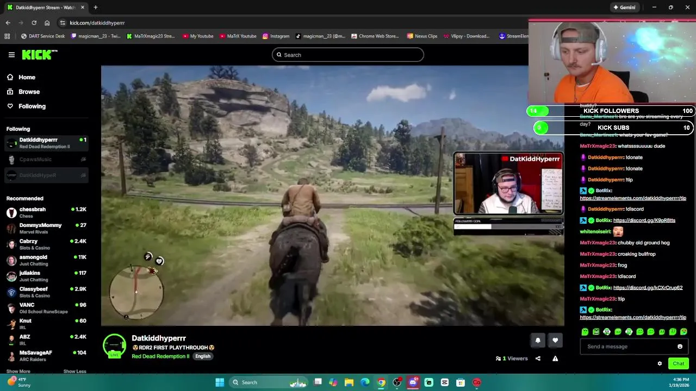Open recommended channel Knut
The width and height of the screenshot is (696, 391).
click(46, 324)
